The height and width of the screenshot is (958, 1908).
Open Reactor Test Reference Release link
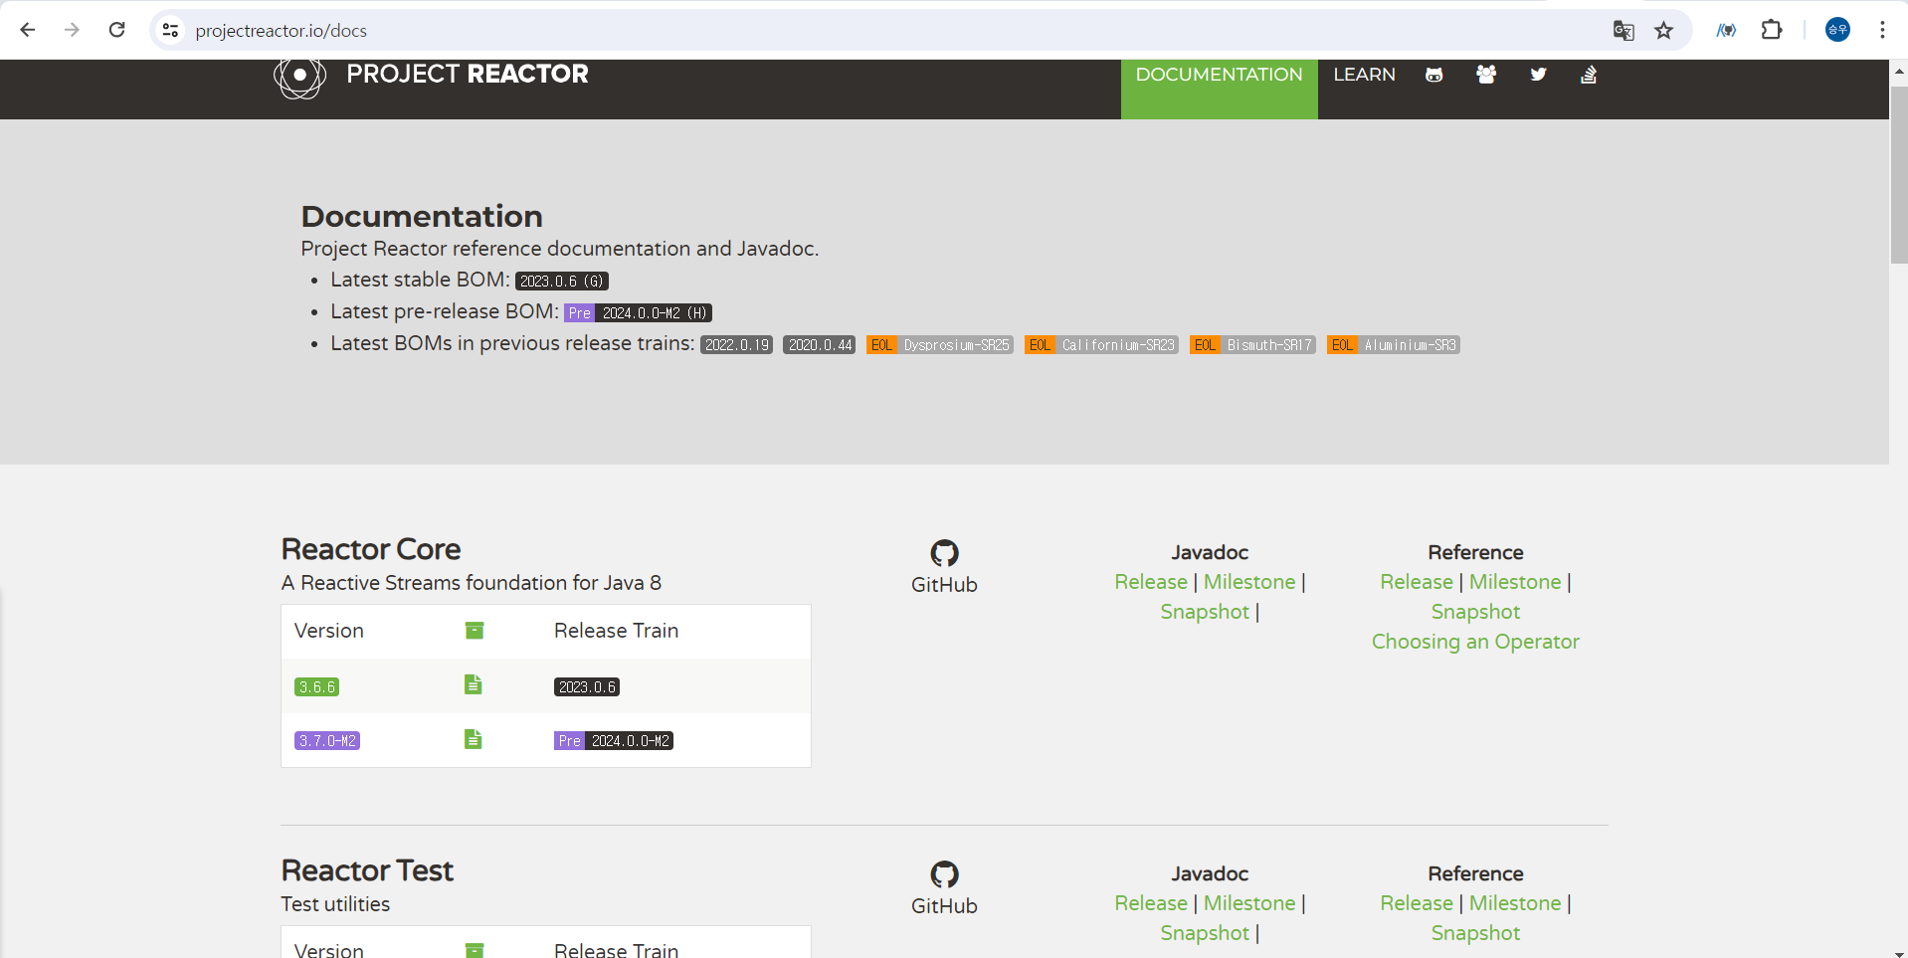[x=1417, y=903]
